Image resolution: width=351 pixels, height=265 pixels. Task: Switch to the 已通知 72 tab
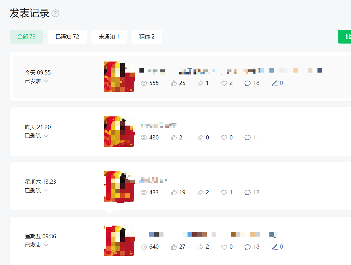pos(67,37)
